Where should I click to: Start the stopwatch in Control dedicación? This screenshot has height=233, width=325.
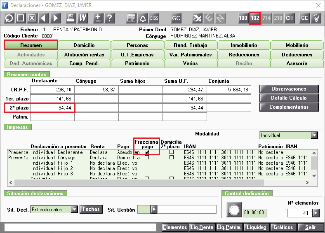[234, 210]
